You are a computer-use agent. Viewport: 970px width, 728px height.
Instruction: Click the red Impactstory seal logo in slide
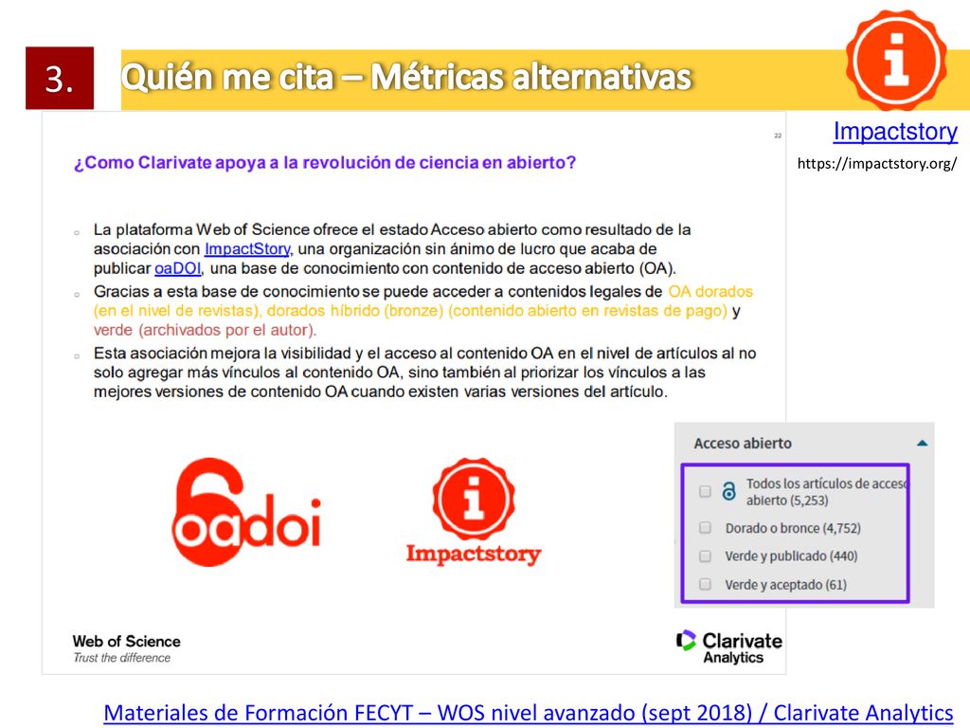click(x=474, y=511)
